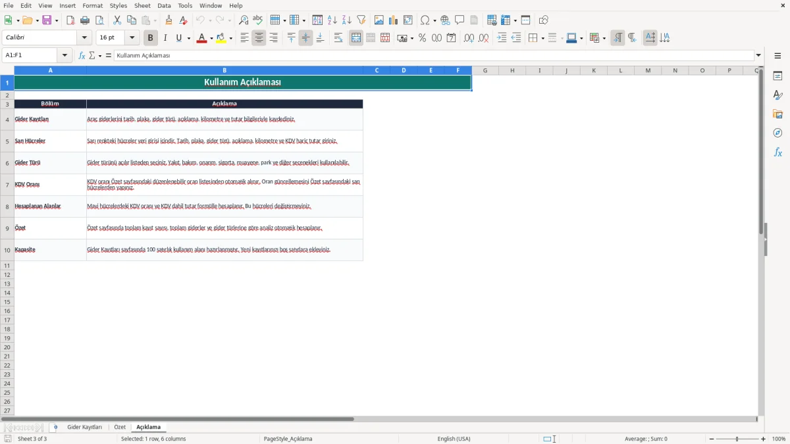Screen dimensions: 790x444
Task: Open Paste options dropdown arrow
Action: [155, 20]
